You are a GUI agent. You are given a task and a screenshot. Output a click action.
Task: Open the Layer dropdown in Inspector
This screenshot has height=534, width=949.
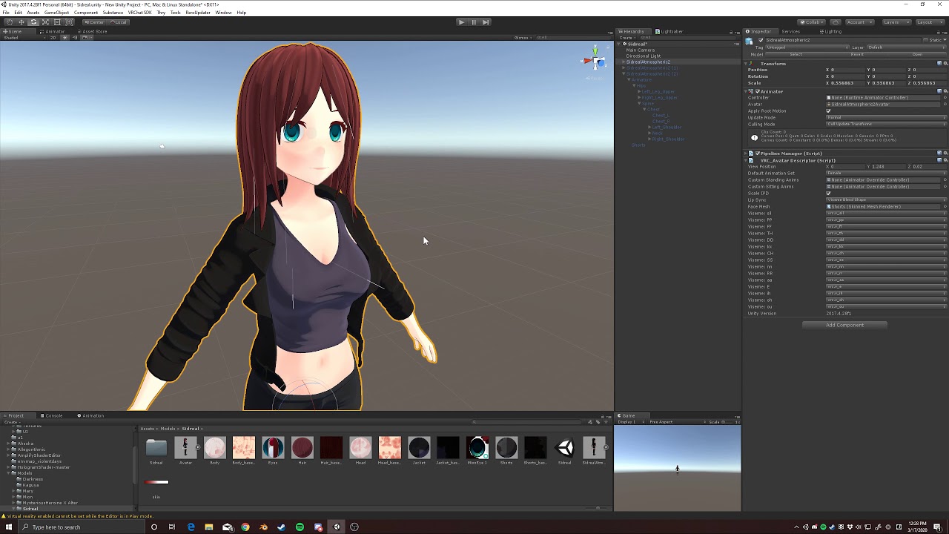[906, 47]
